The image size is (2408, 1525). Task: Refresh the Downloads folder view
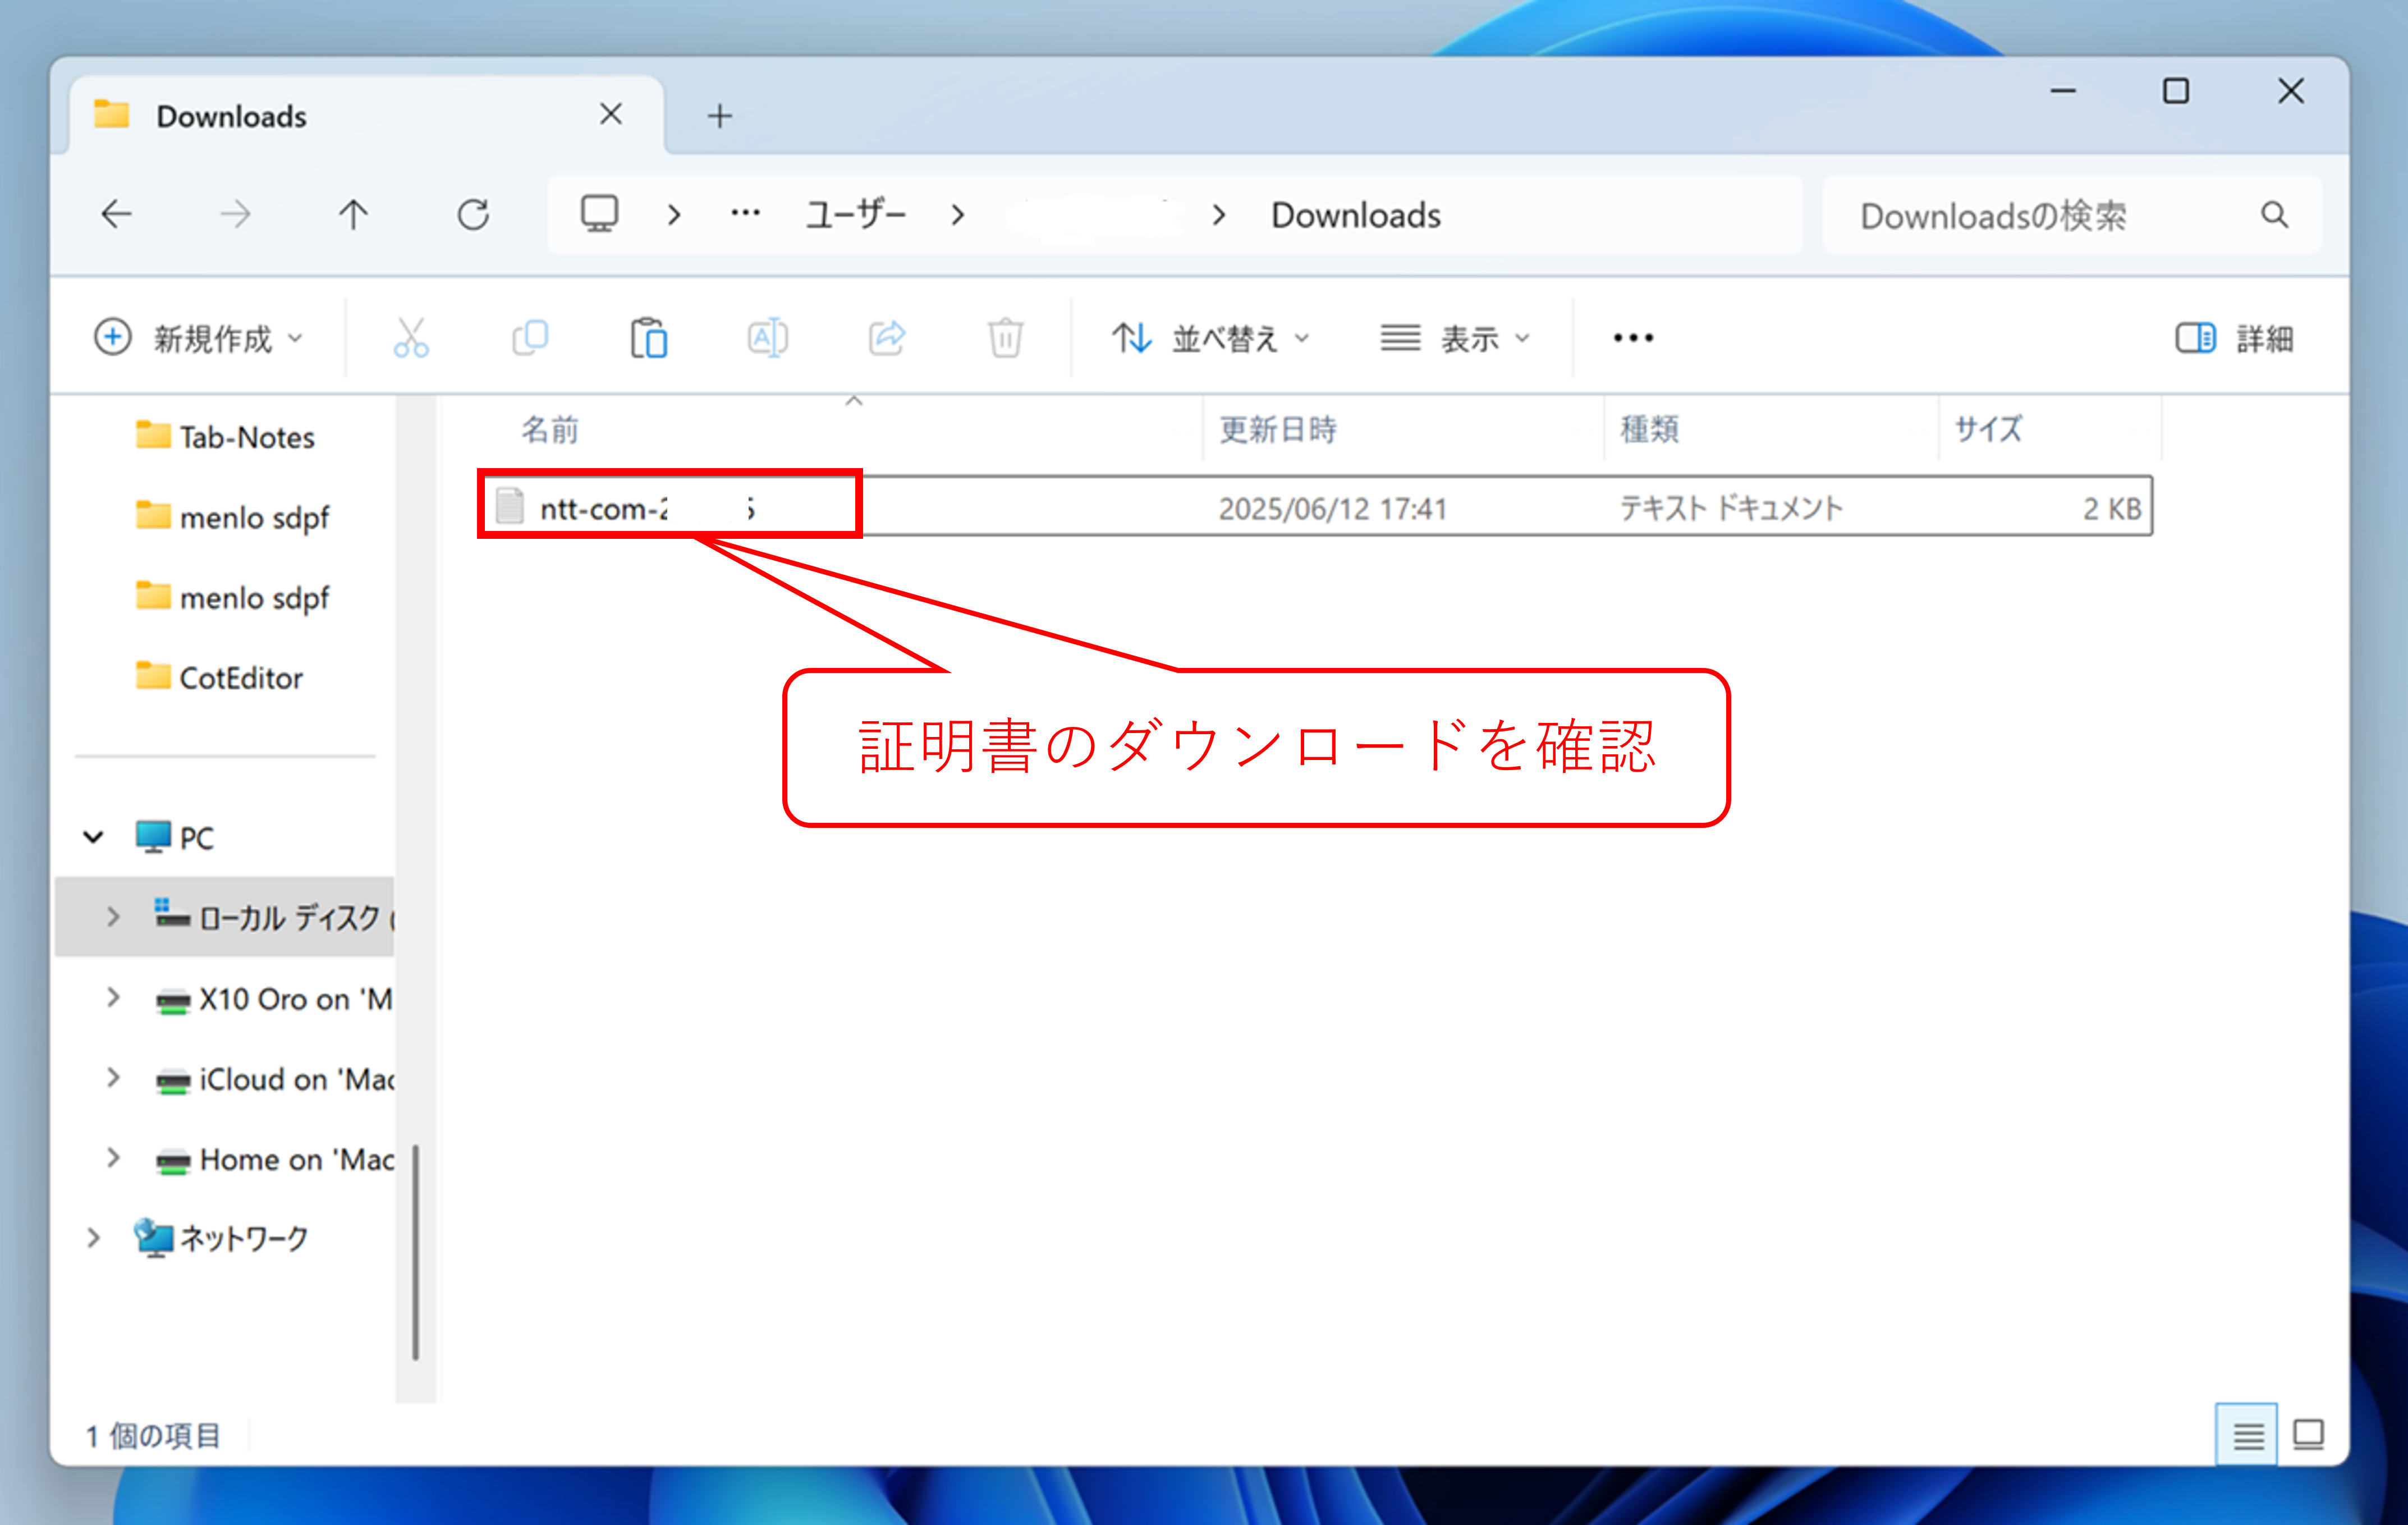(473, 214)
